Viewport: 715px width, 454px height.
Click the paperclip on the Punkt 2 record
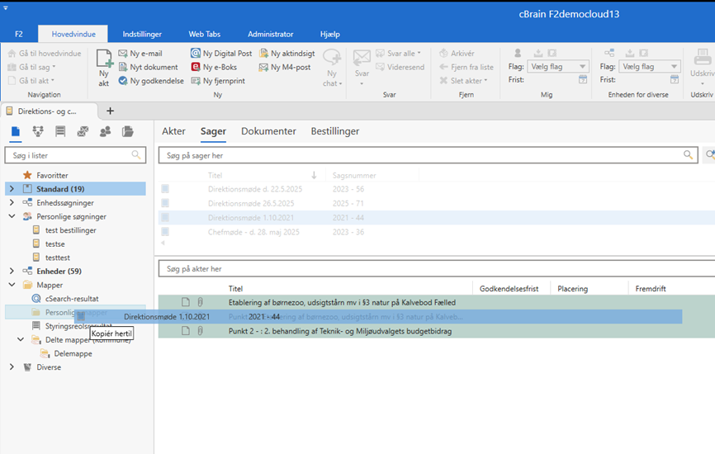tap(199, 331)
